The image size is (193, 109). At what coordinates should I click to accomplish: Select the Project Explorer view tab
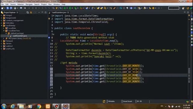10,12
